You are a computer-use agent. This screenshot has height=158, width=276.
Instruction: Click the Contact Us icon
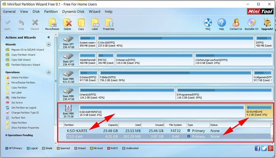click(x=236, y=23)
